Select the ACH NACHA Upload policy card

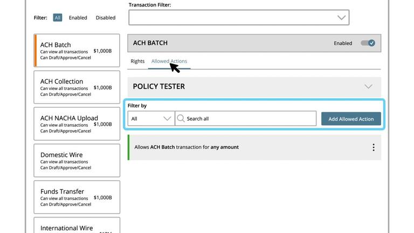(77, 124)
